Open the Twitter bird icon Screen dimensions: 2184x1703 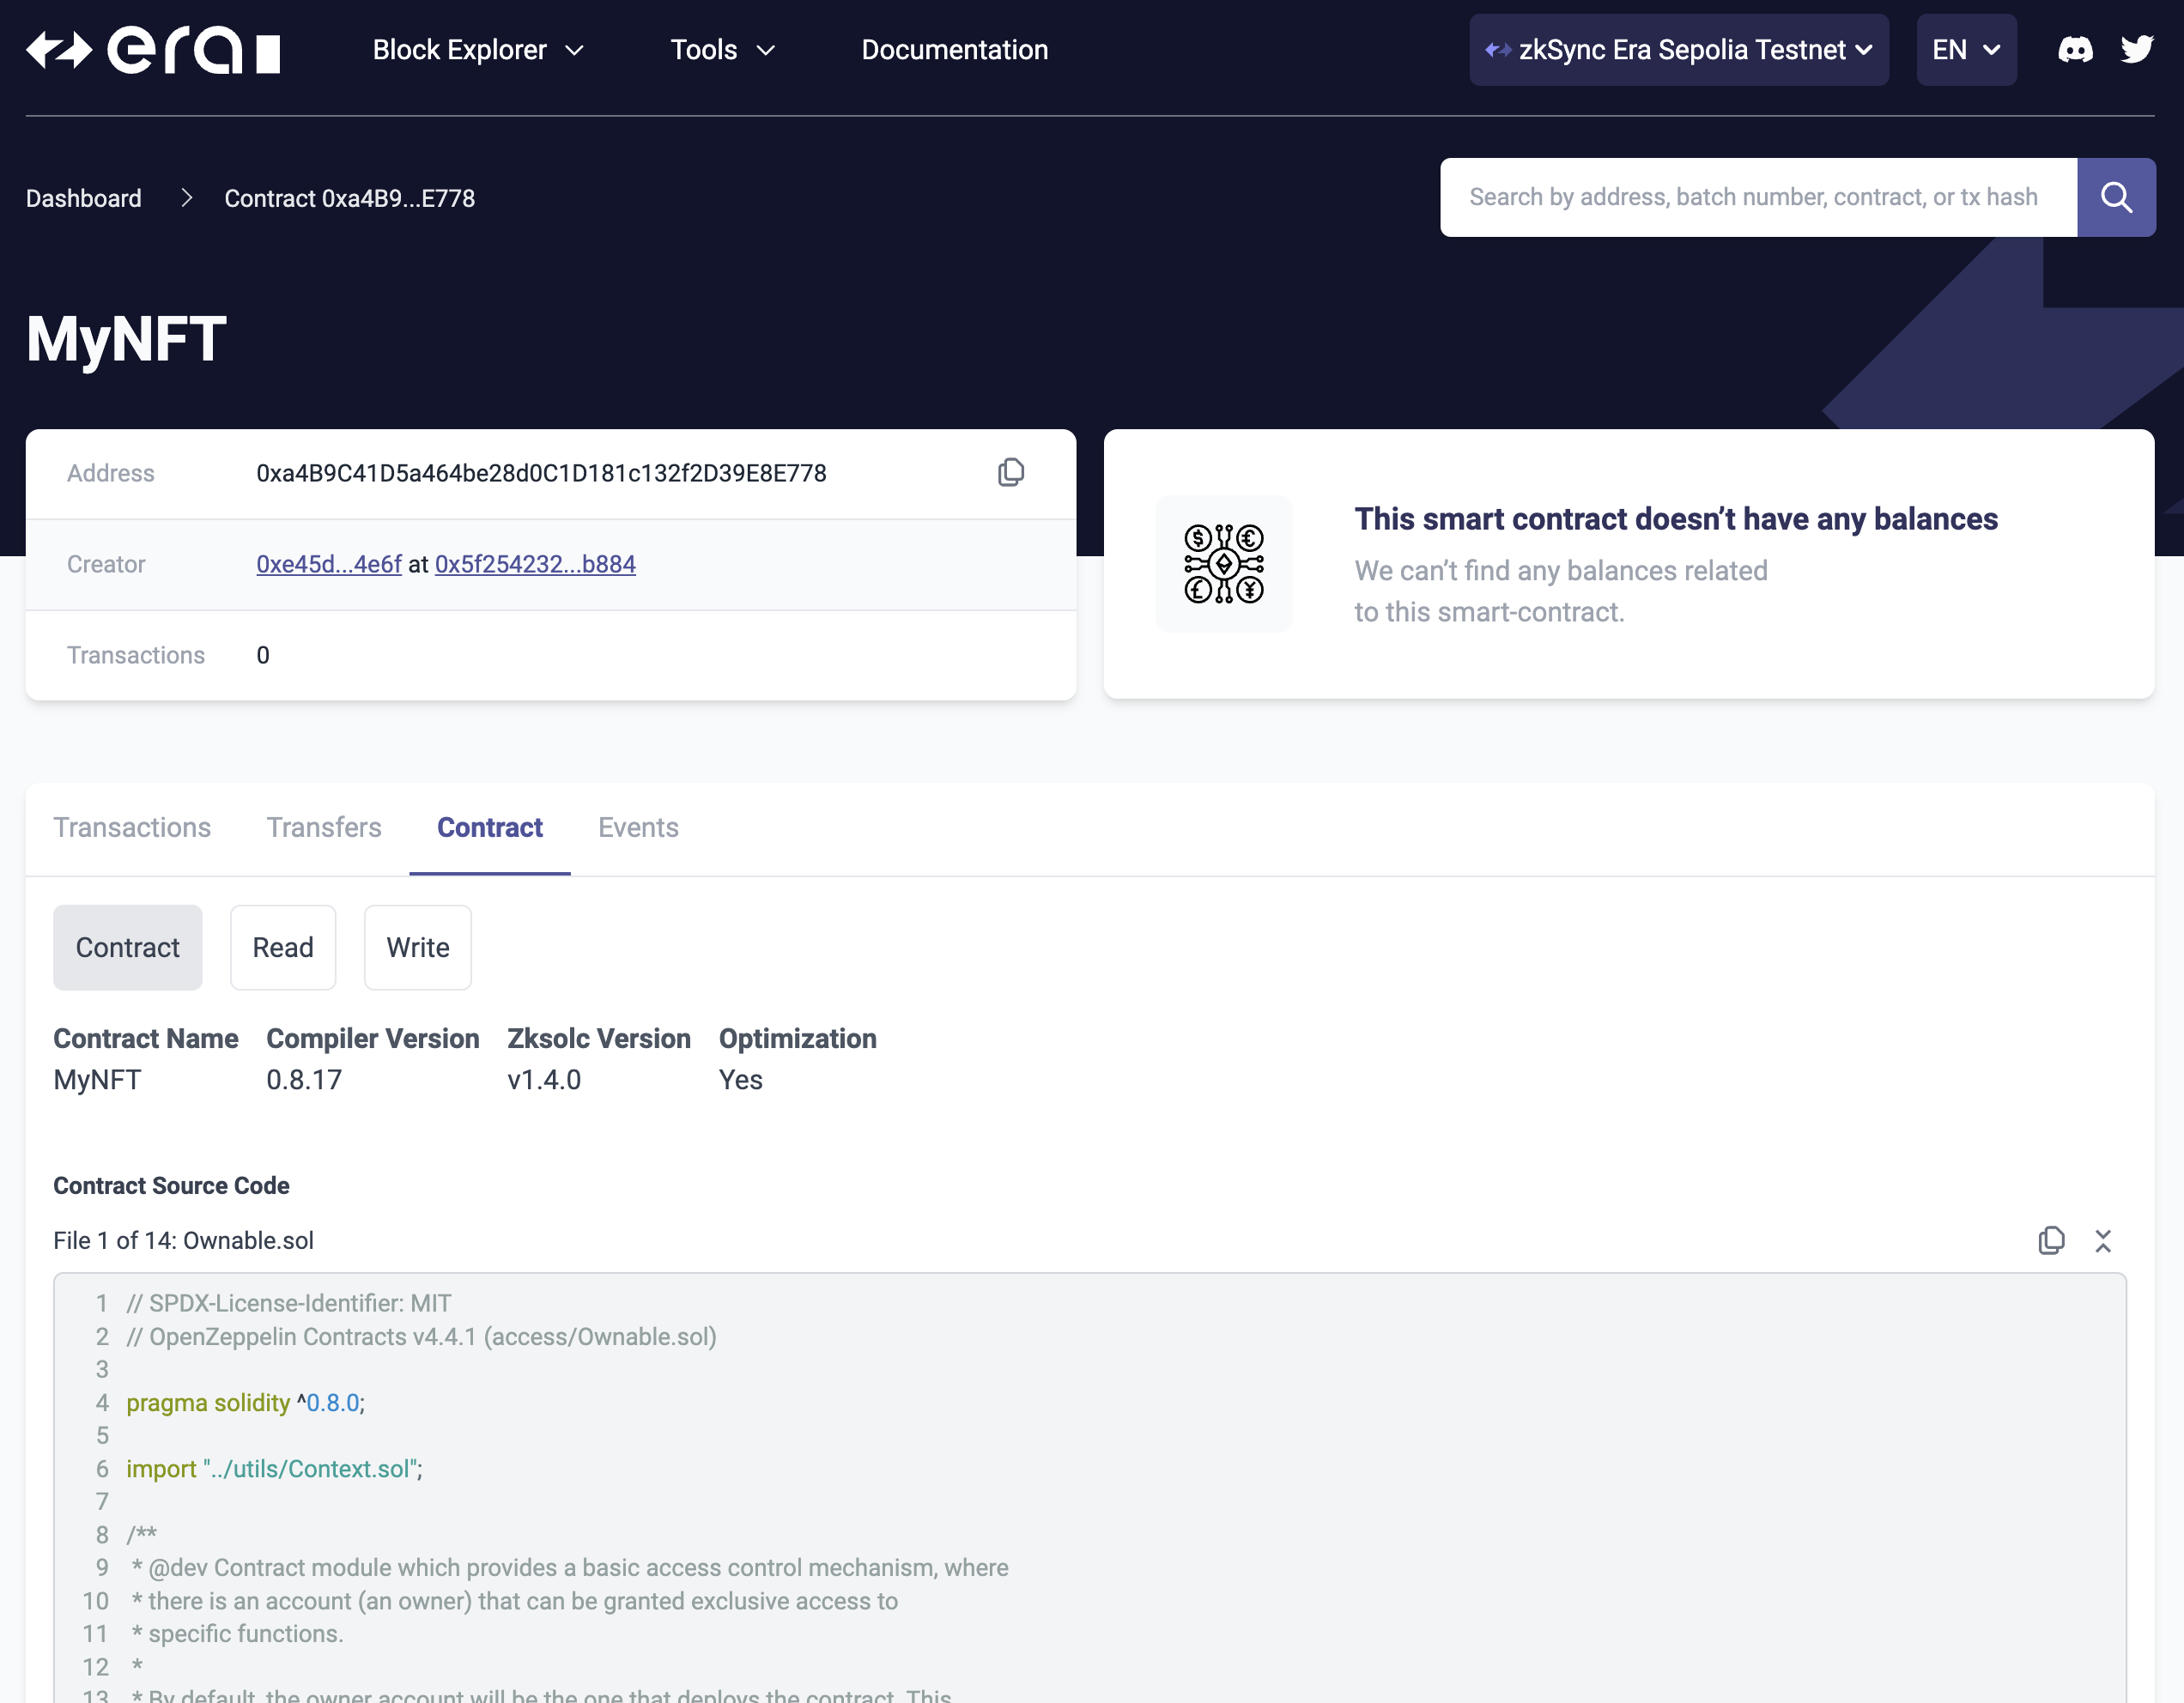2137,50
